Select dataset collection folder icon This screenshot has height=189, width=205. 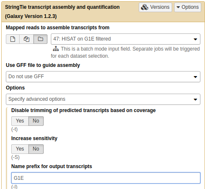click(40, 39)
